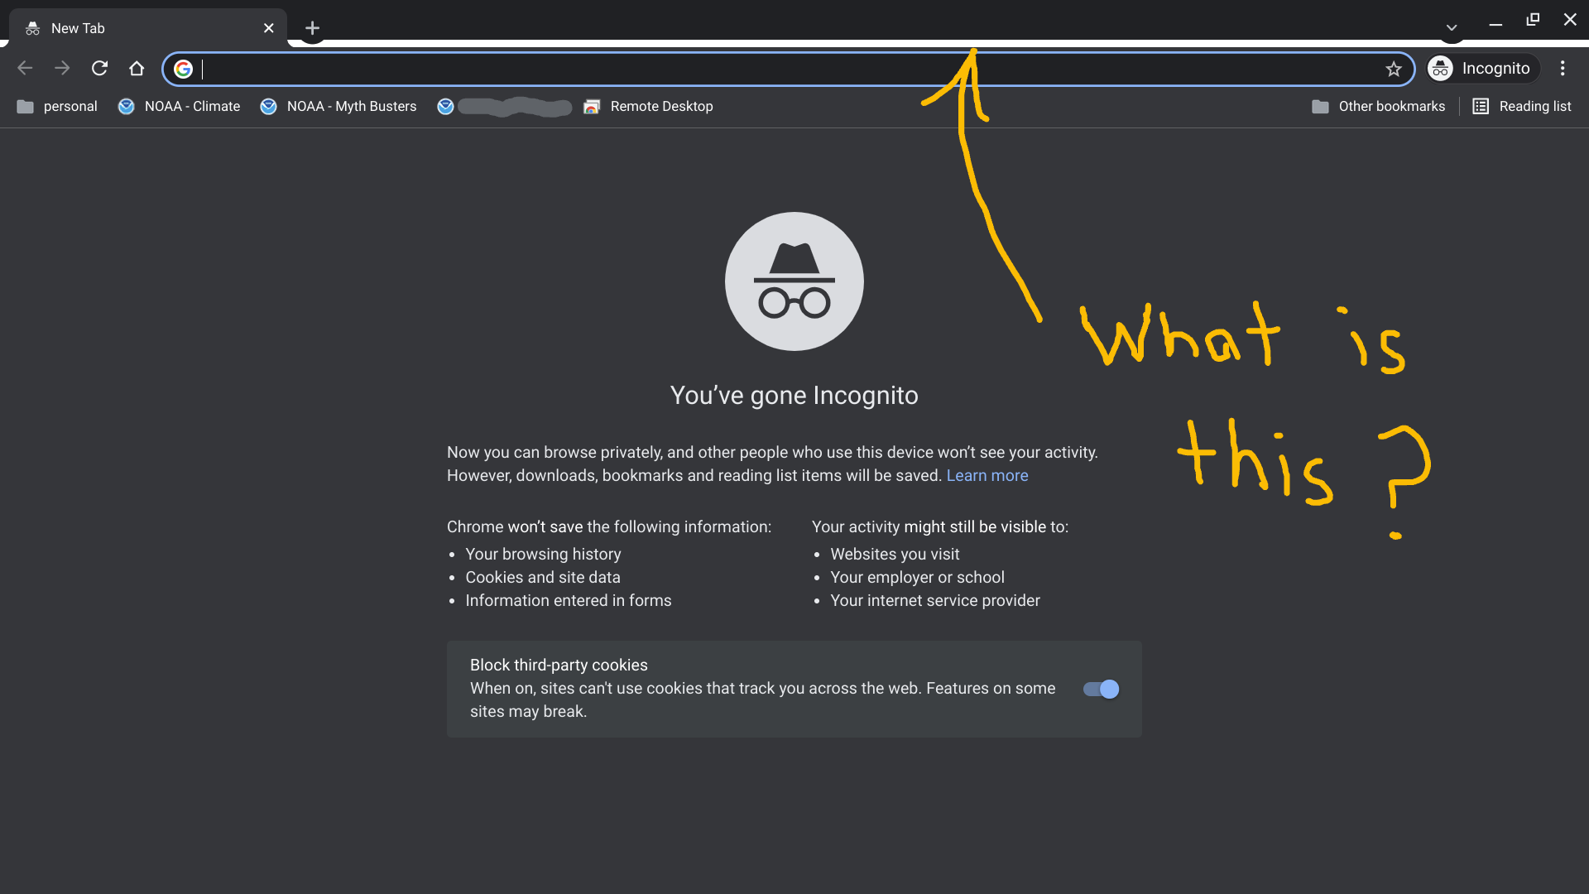Screen dimensions: 1589x894
Task: Click "Your browsing history" list item
Action: pos(543,555)
